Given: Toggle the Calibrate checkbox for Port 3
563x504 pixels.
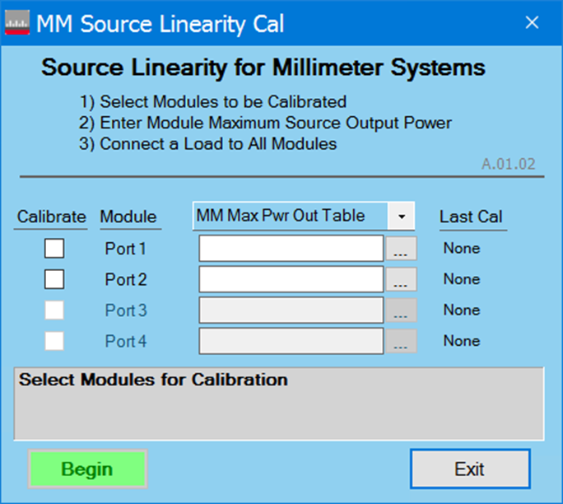Looking at the screenshot, I should pyautogui.click(x=54, y=310).
